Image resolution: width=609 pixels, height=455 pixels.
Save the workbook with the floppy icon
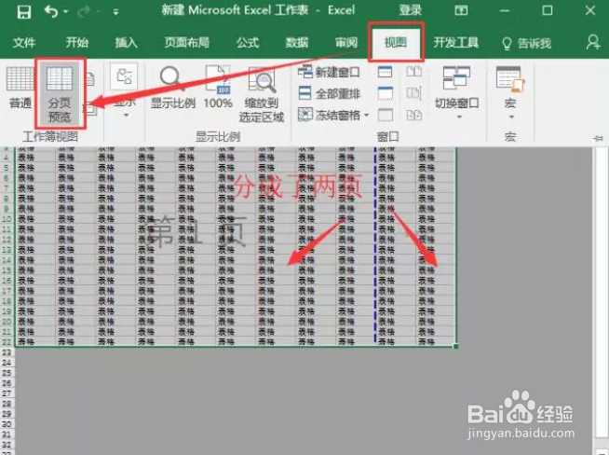pos(23,12)
